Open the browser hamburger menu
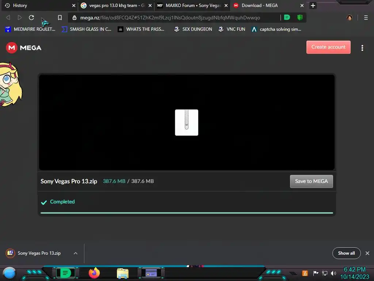Screen dimensions: 374x281 [x=366, y=18]
